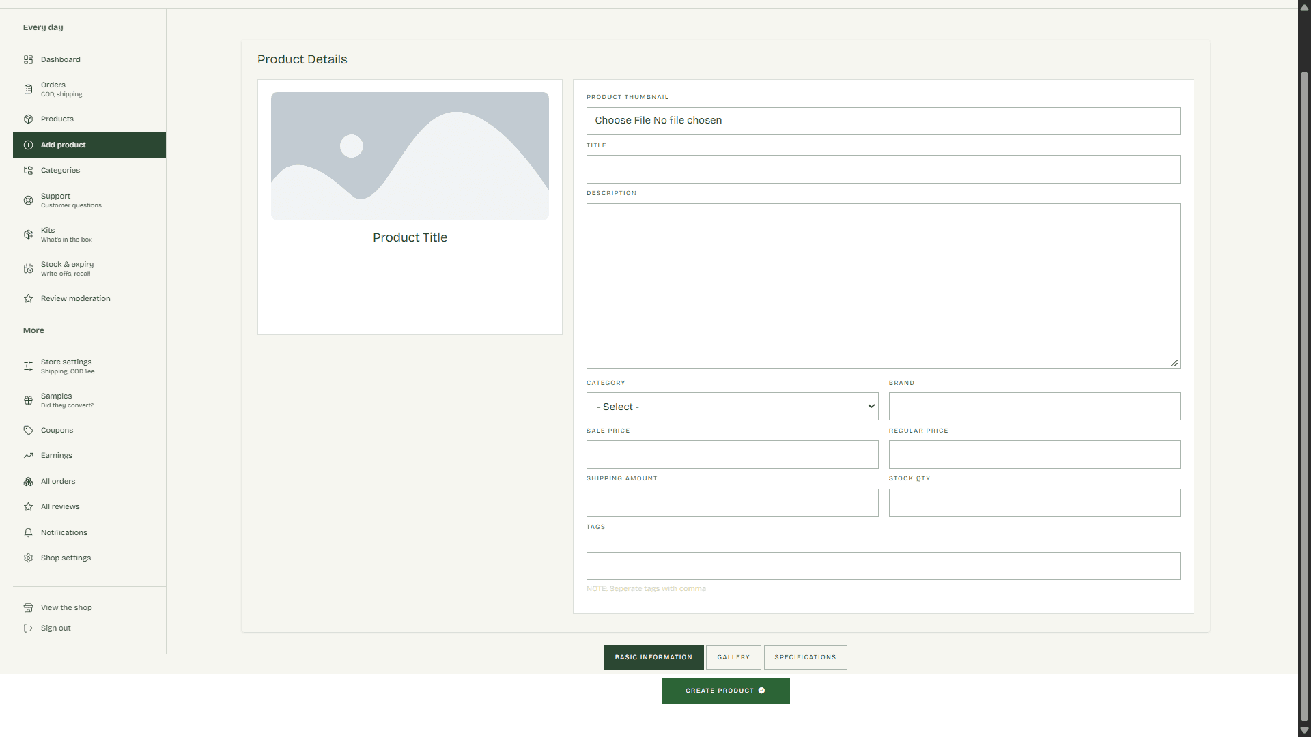
Task: Click the 'Separate tags with comma' note
Action: point(646,589)
